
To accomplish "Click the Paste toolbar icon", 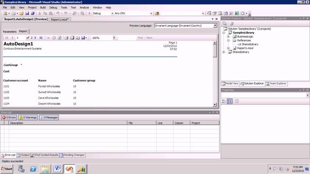I will [51, 14].
